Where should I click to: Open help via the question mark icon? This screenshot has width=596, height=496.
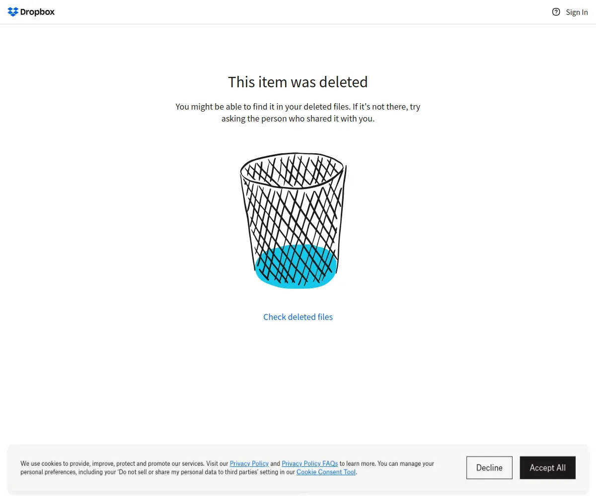pos(556,12)
